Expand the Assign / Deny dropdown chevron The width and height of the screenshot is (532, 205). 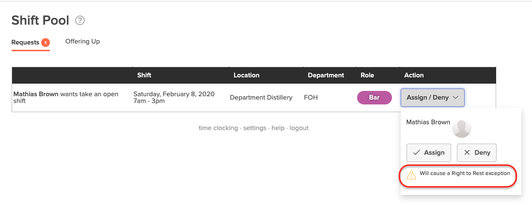coord(455,98)
